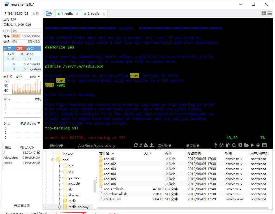Click the magnifier search icon in terminal toolbar

click(234, 145)
